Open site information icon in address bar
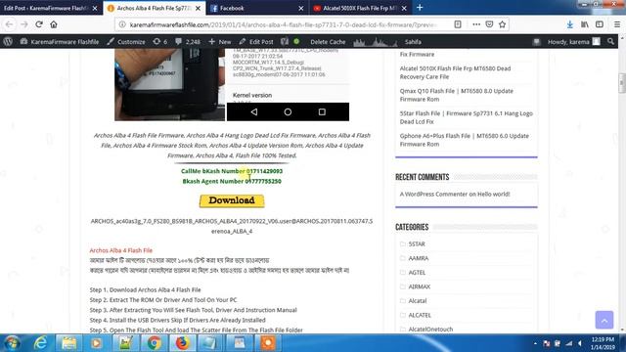 [122, 24]
